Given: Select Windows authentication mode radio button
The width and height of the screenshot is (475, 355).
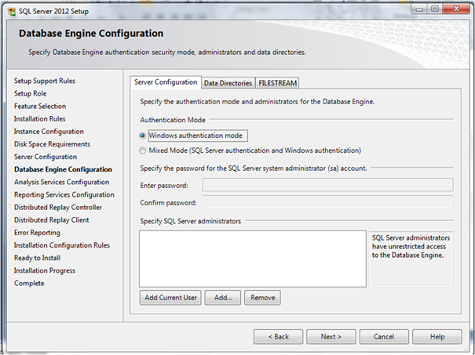Looking at the screenshot, I should pos(142,136).
